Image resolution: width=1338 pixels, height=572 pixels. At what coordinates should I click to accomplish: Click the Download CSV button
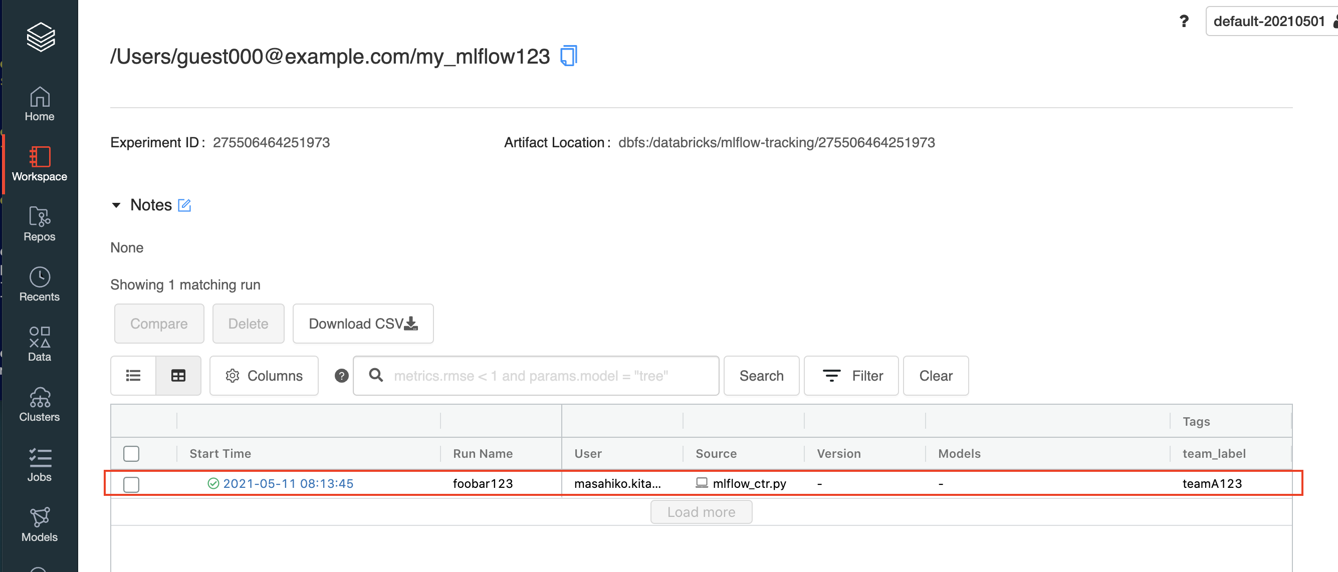coord(362,324)
